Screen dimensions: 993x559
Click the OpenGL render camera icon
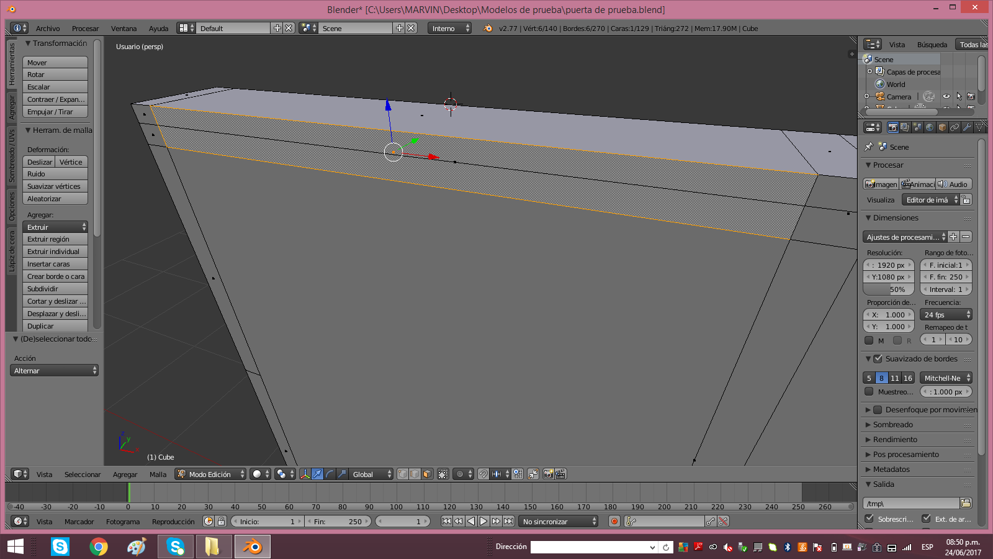pos(548,475)
